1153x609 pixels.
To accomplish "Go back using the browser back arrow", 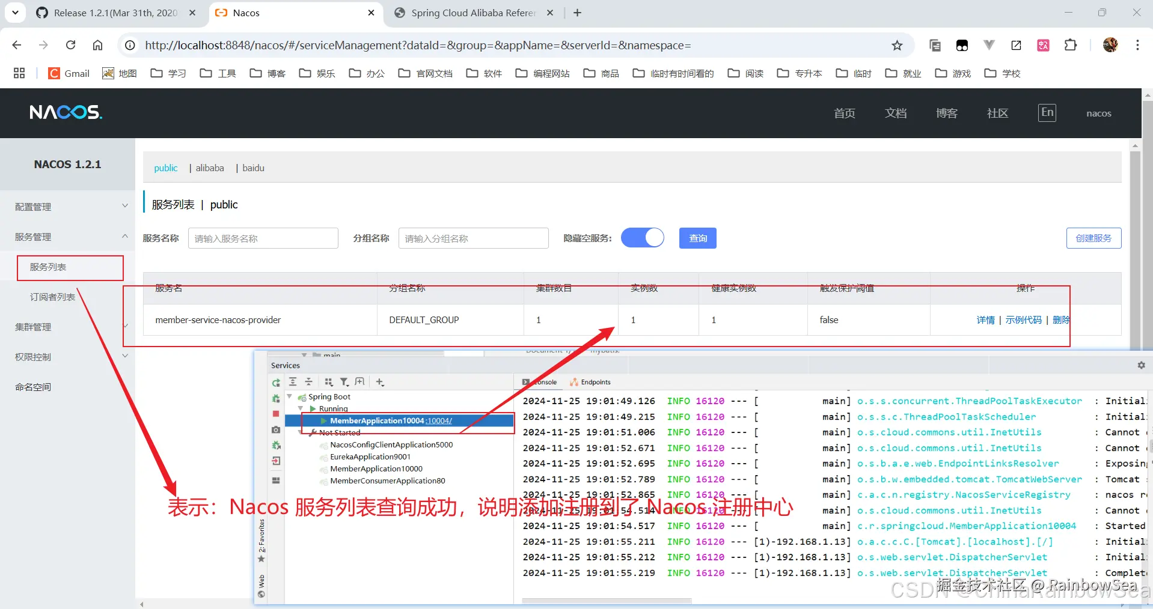I will [x=17, y=45].
